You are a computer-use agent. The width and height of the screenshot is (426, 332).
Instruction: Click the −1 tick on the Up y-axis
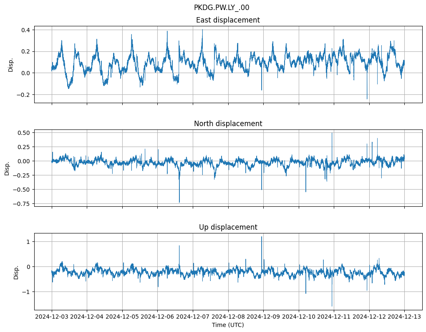click(25, 292)
